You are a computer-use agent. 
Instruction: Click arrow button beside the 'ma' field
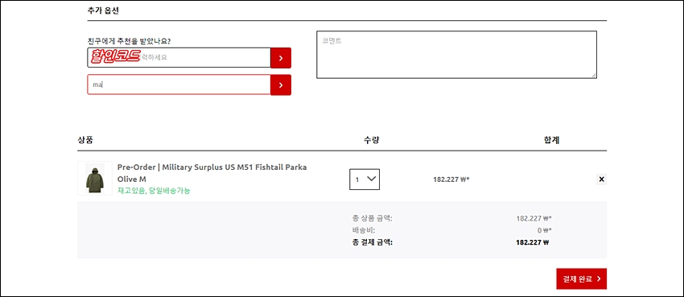click(281, 85)
